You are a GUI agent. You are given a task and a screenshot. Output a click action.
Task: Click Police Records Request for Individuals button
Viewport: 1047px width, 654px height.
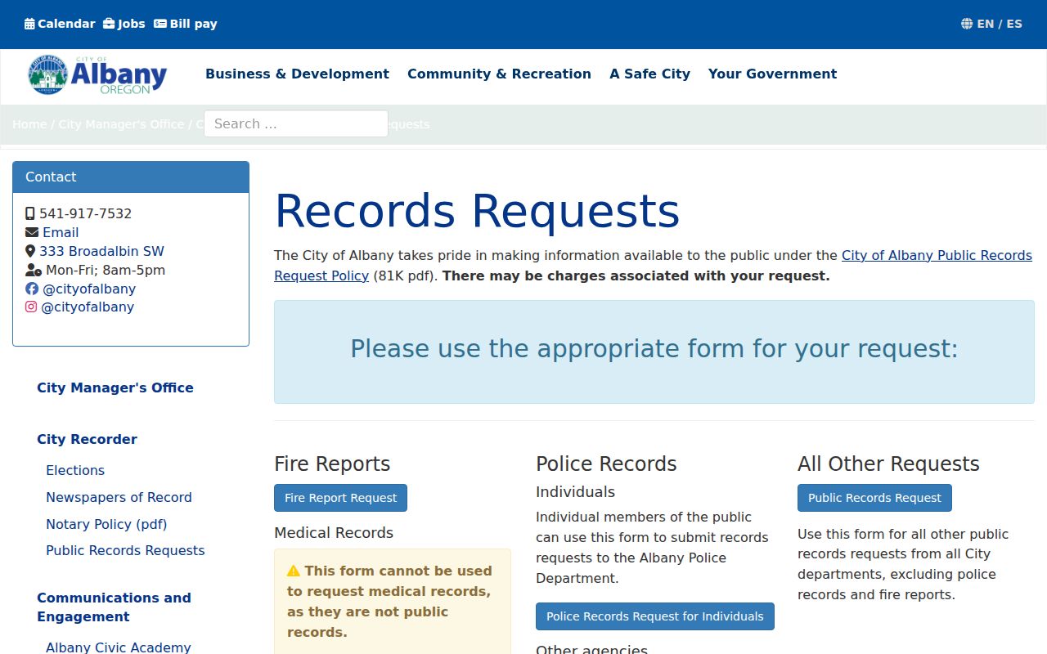pos(655,616)
